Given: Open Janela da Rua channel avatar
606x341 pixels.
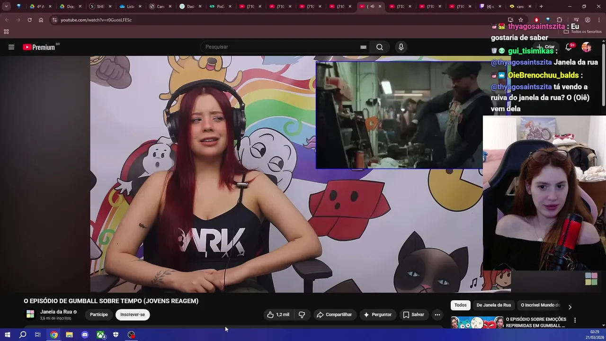Looking at the screenshot, I should (30, 314).
